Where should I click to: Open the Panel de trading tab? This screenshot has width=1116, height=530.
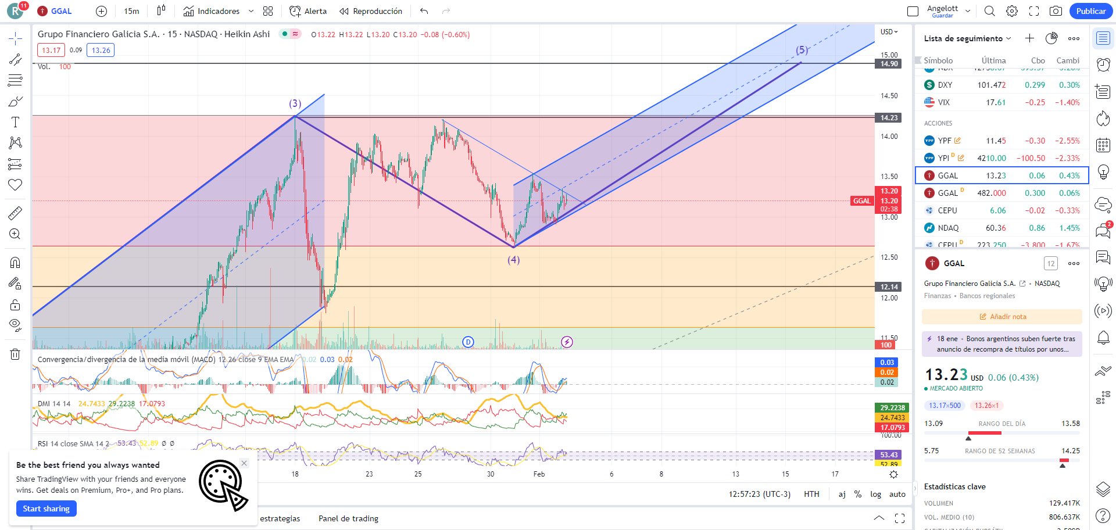point(348,518)
